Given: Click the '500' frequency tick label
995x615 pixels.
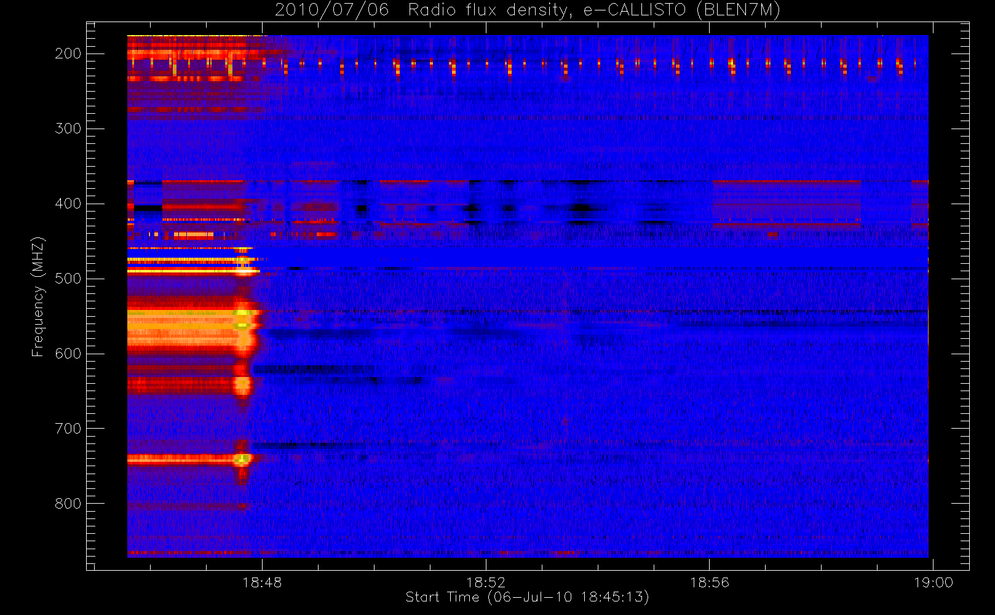Looking at the screenshot, I should 68,279.
